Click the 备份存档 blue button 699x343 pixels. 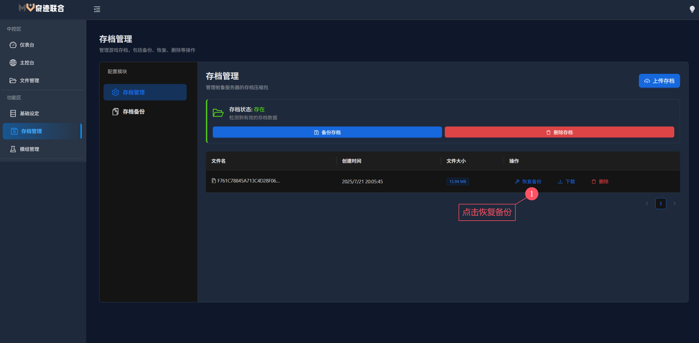(327, 133)
